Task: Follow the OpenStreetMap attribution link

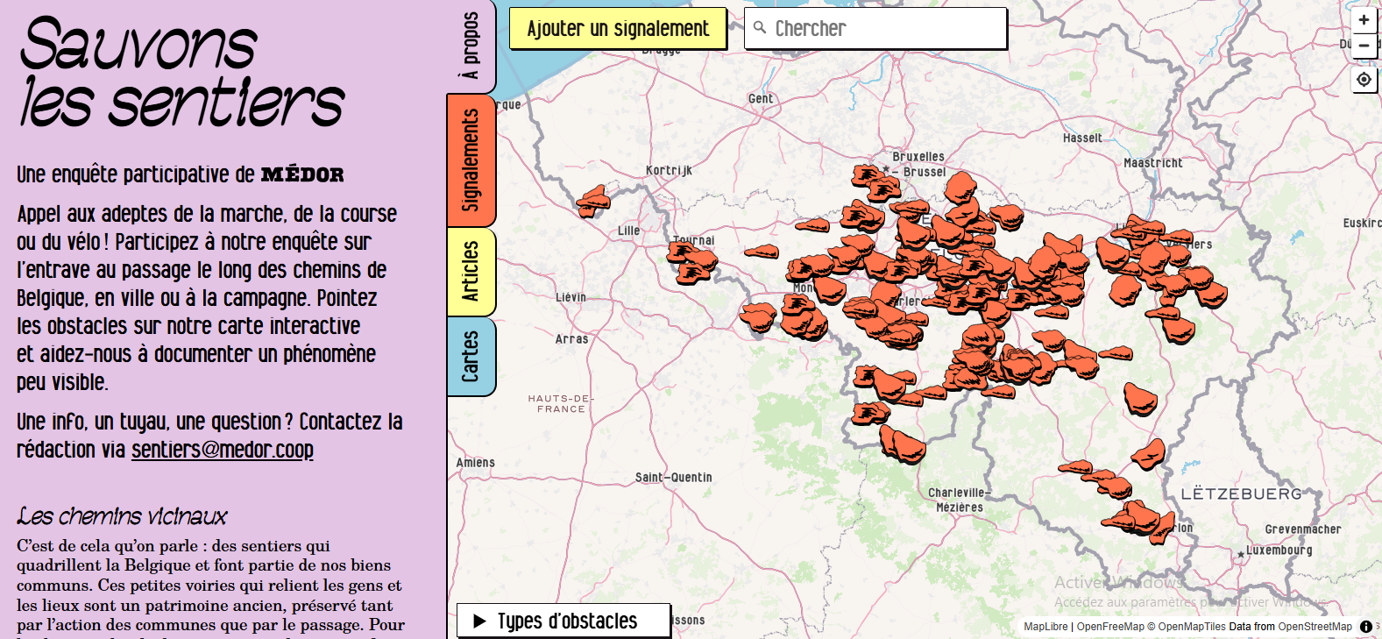Action: click(1315, 627)
